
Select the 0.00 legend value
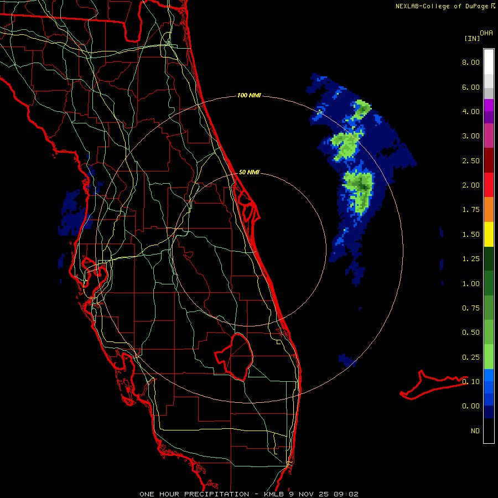[471, 406]
